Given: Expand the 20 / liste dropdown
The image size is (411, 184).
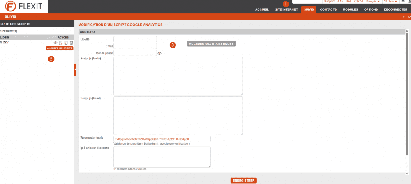Looking at the screenshot, I should pos(390,2).
